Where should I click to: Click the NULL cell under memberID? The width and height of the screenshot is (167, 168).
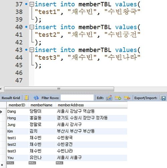click(10, 163)
